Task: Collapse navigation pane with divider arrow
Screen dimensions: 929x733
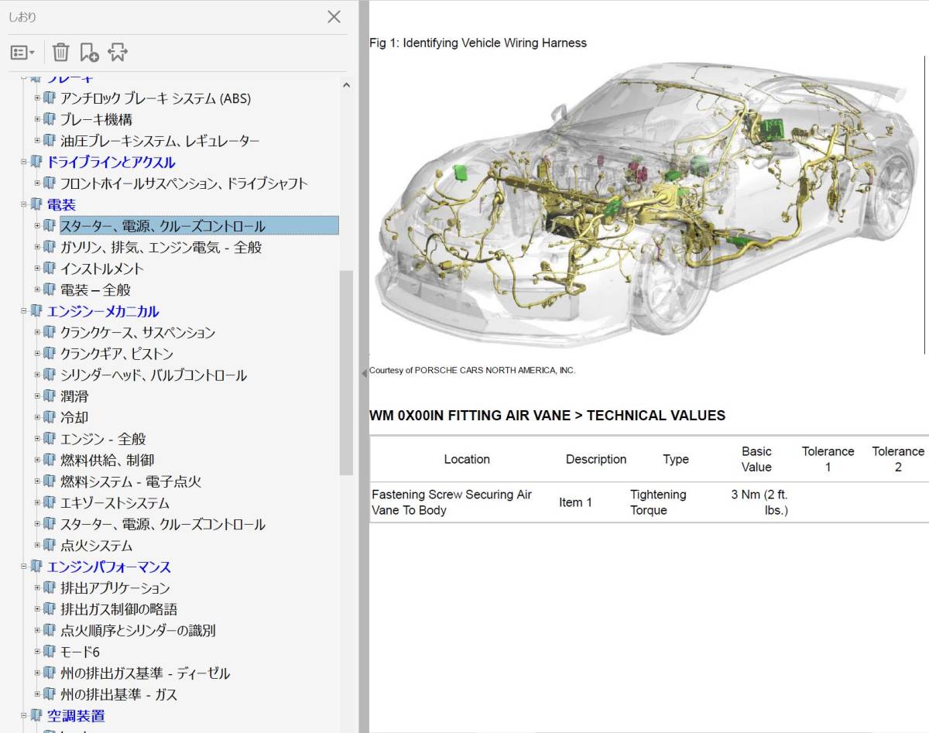Action: (364, 373)
